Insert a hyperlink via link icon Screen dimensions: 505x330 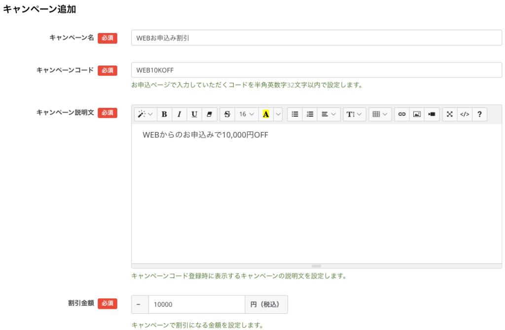(x=402, y=114)
